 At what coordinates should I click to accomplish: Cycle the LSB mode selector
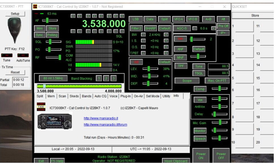135,19
